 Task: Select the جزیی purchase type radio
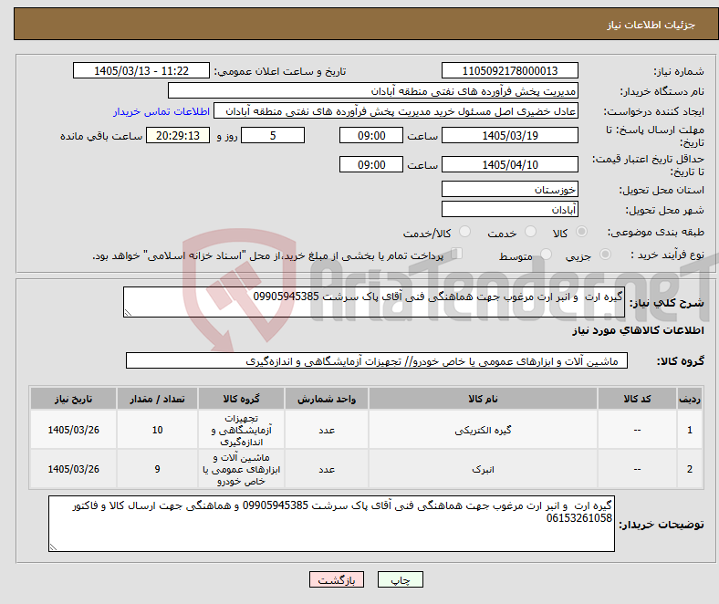tap(605, 254)
